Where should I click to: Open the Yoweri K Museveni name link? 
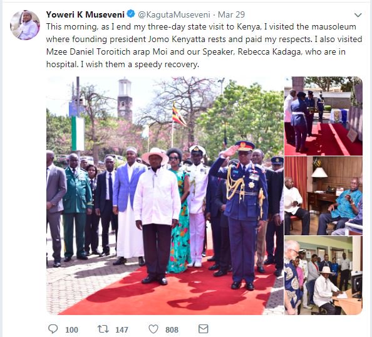85,14
